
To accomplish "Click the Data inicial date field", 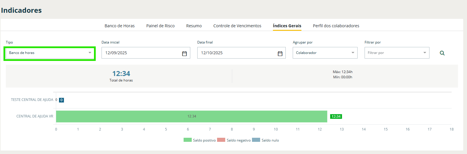I will tap(141, 53).
